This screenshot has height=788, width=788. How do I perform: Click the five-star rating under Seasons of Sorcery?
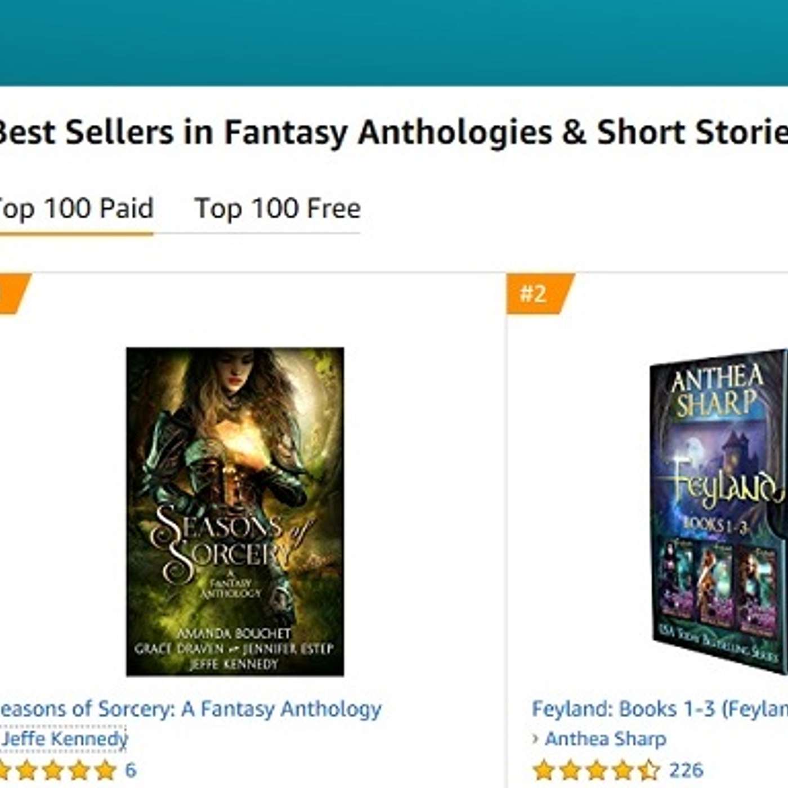tap(58, 770)
